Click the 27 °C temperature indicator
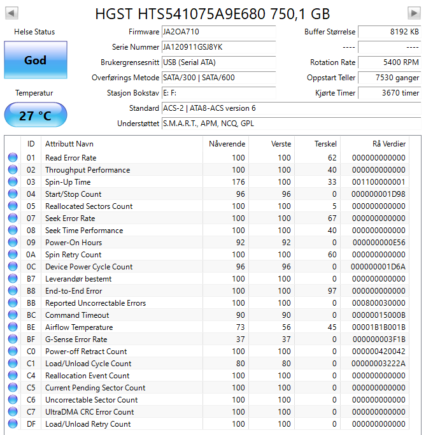This screenshot has height=435, width=426. [35, 116]
